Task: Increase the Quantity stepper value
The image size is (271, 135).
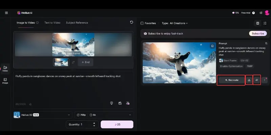Action: [x=94, y=123]
